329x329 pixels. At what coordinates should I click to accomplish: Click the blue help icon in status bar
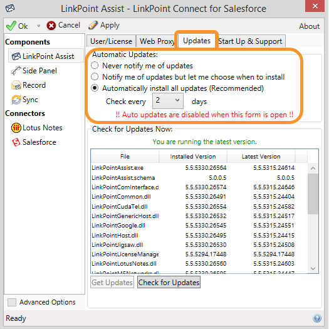click(317, 318)
